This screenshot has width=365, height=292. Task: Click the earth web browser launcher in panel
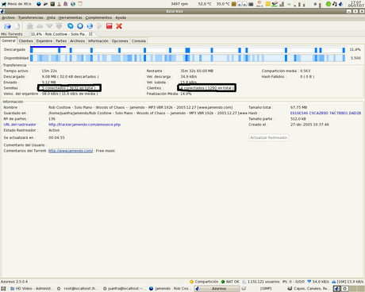[73, 4]
